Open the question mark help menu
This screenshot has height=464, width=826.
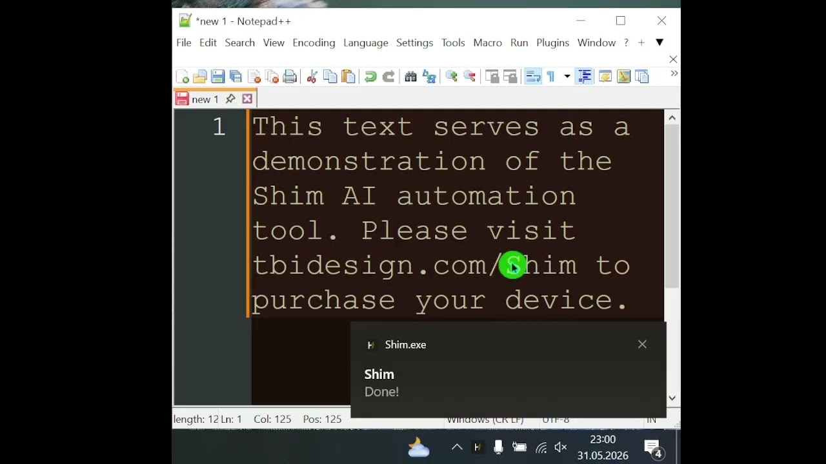[x=626, y=43]
